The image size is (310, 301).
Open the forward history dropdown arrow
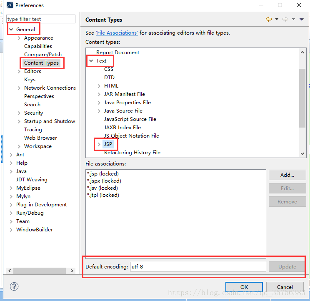click(x=293, y=19)
